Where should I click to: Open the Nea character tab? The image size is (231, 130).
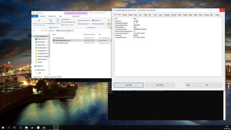tap(155, 15)
